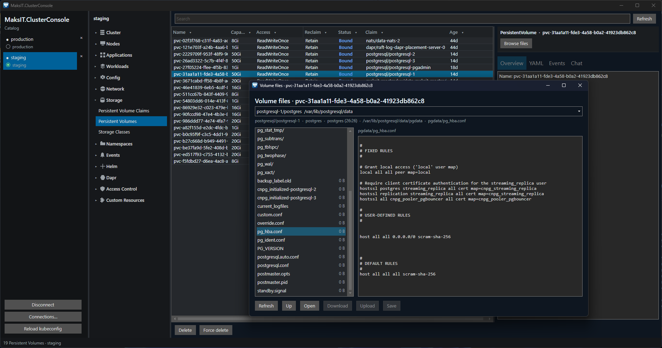Click the Save button in dialog
The image size is (662, 348).
[392, 306]
